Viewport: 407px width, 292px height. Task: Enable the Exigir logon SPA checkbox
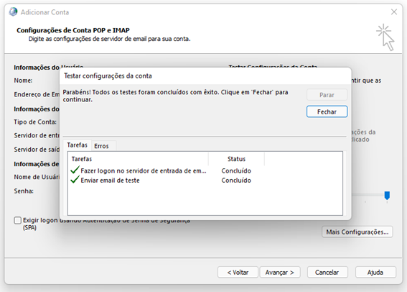[x=17, y=220]
